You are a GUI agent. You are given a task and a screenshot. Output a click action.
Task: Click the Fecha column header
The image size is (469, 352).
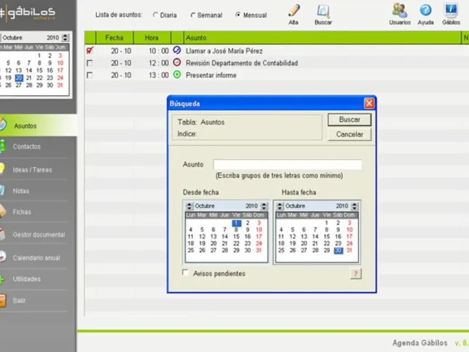[x=114, y=38]
